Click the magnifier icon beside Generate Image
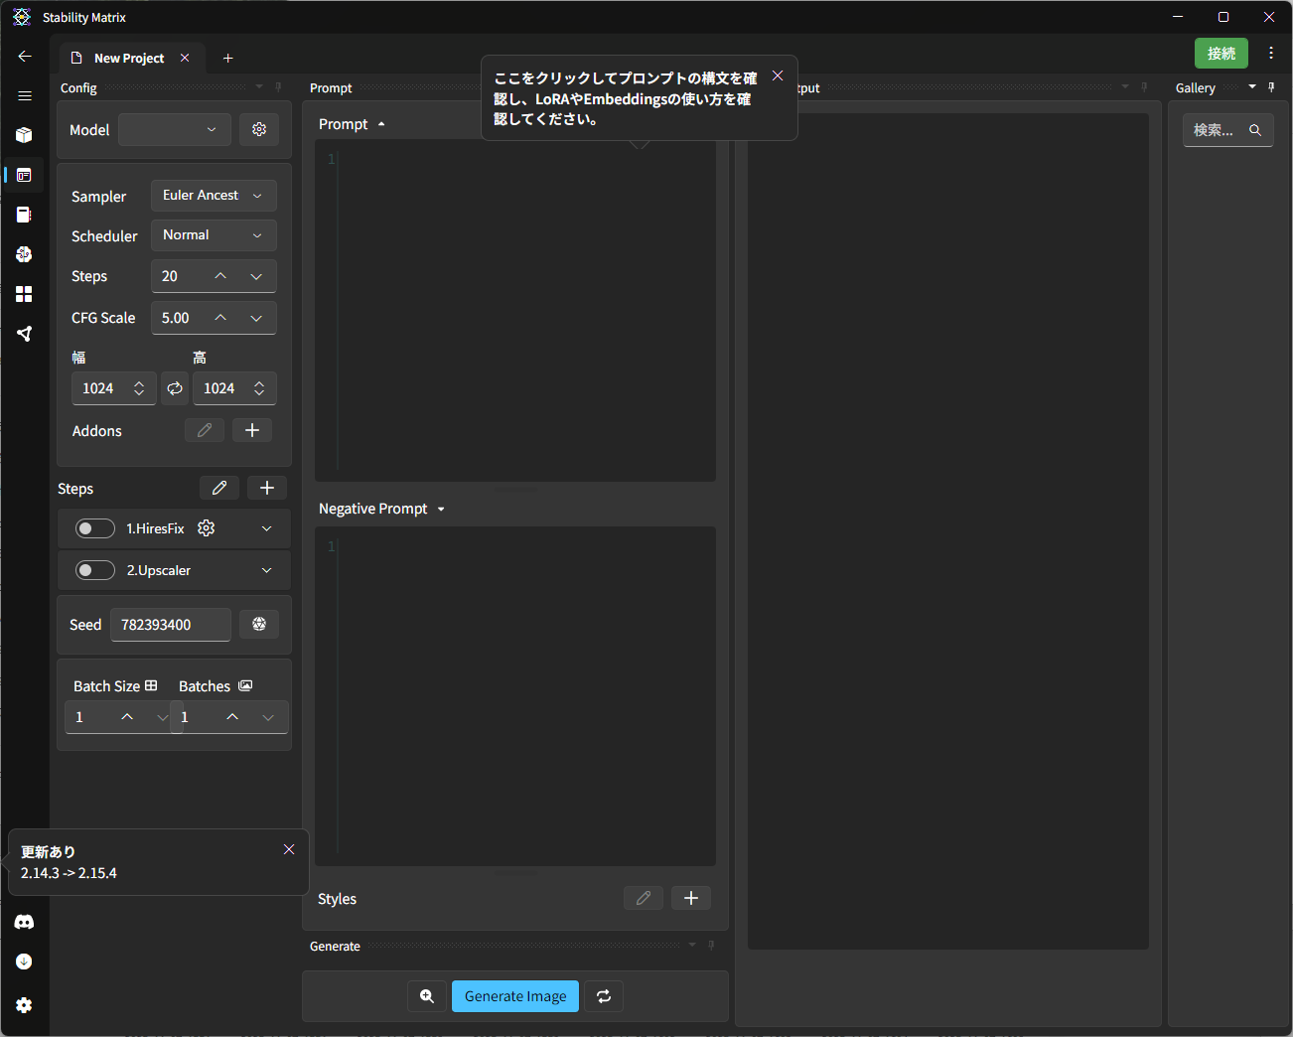Viewport: 1293px width, 1037px height. (427, 996)
